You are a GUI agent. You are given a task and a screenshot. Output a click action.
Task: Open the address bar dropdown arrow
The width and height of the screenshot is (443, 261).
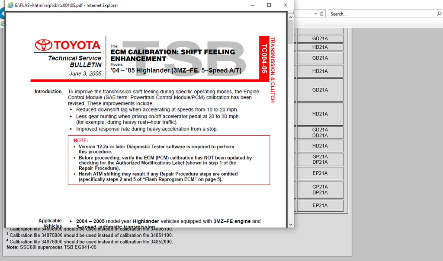pyautogui.click(x=315, y=14)
